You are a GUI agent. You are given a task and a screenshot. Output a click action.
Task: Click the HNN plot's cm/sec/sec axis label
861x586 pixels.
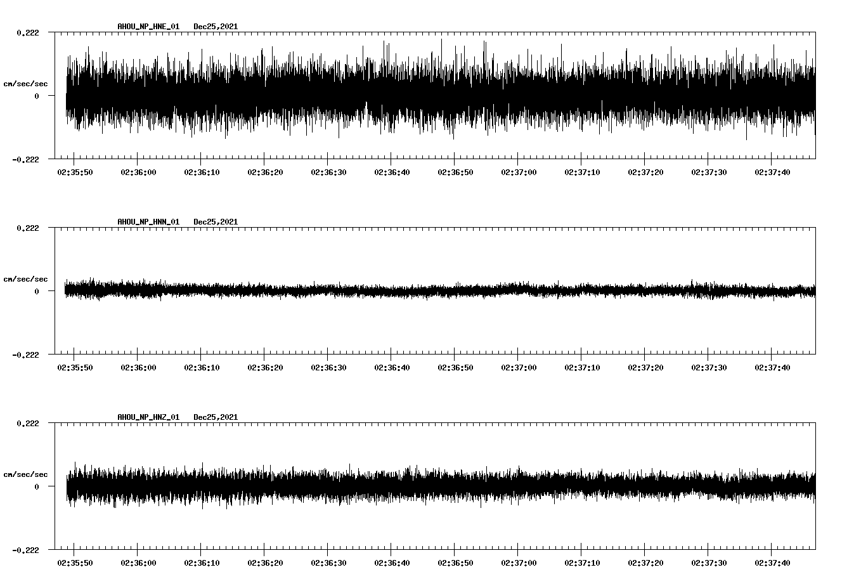tap(25, 279)
